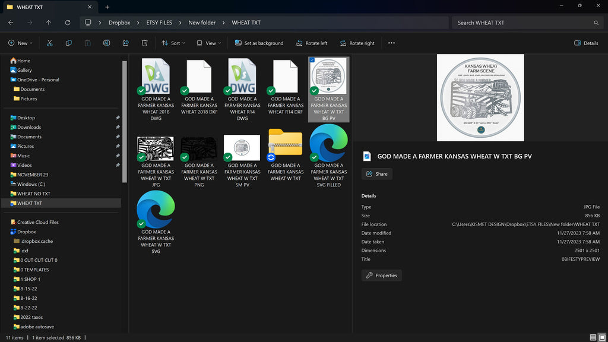The image size is (608, 342).
Task: Expand the chevron after New folder breadcrumb
Action: (223, 23)
